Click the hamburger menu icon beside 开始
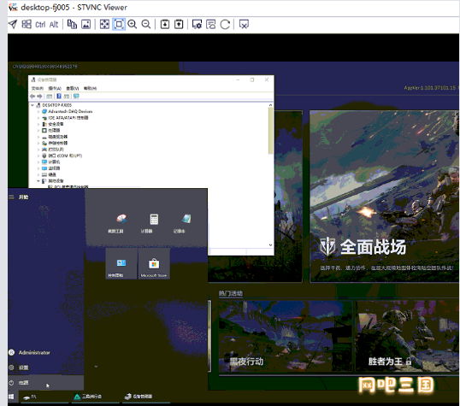 pos(11,197)
